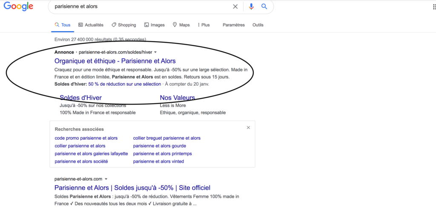Click the Annonce label
Image resolution: width=436 pixels, height=211 pixels.
(64, 52)
